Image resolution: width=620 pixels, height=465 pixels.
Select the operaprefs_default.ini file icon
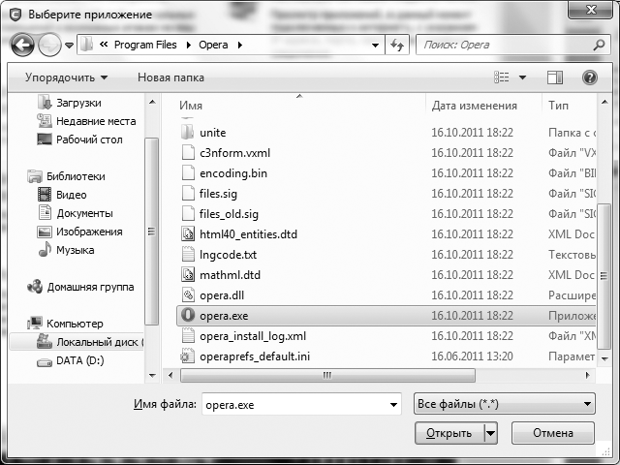(188, 356)
